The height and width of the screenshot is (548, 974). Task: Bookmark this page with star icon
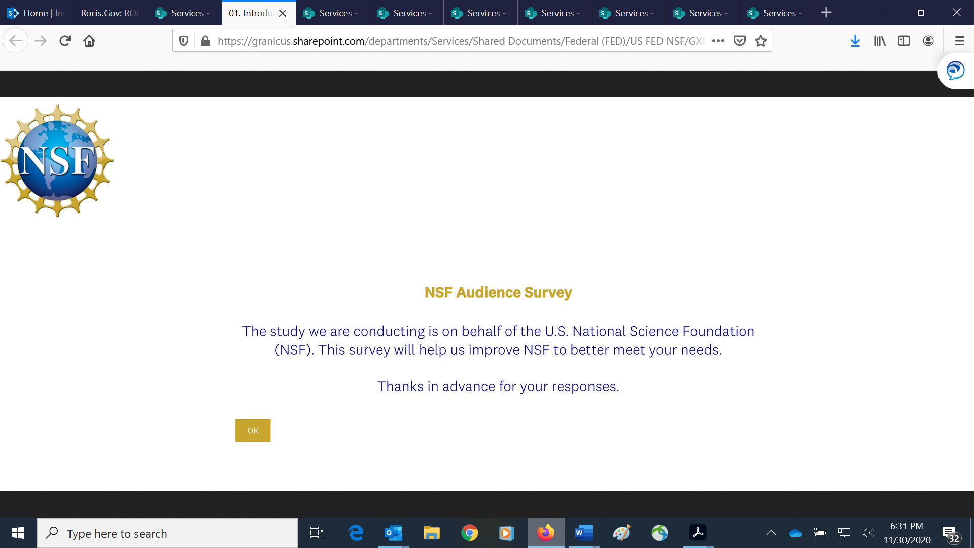coord(760,41)
